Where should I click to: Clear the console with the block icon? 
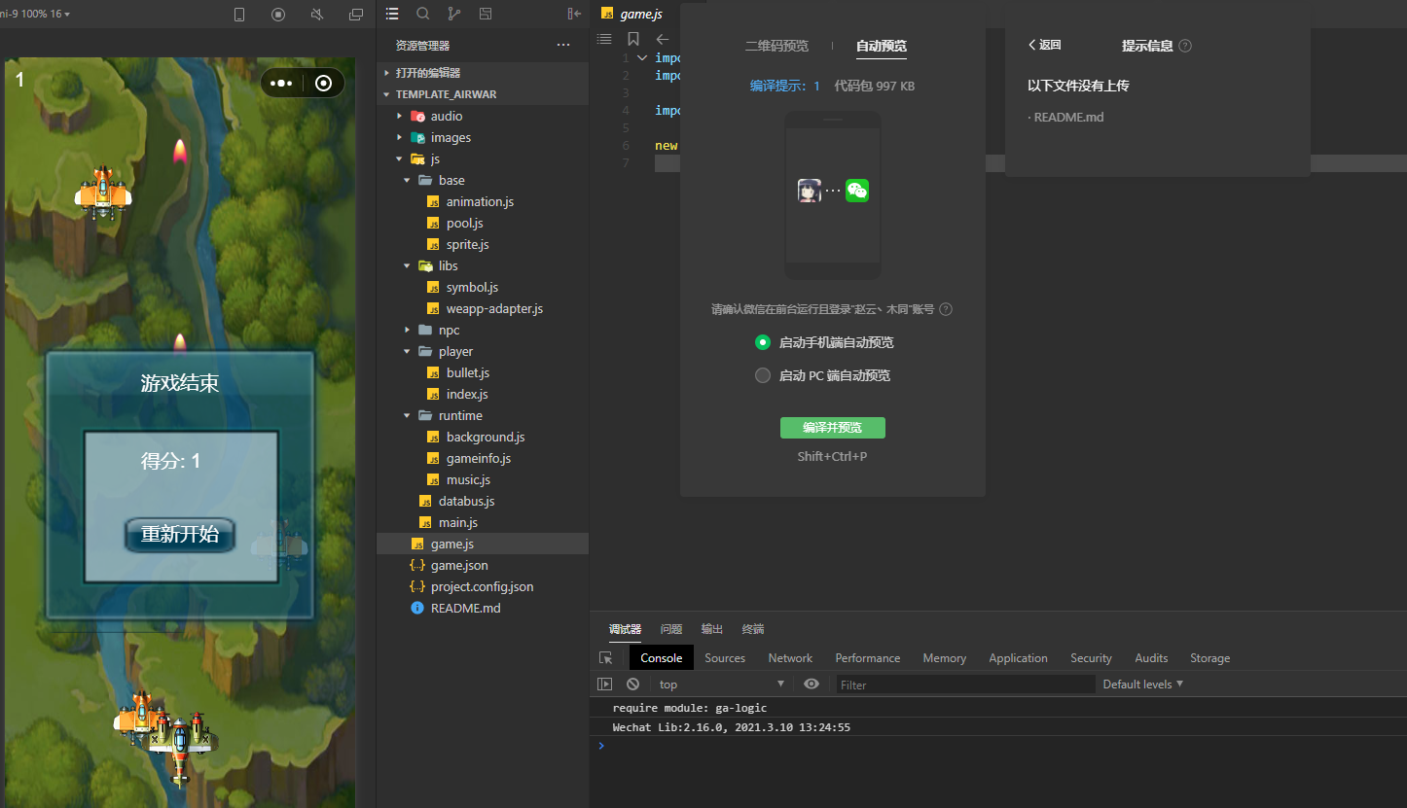click(x=632, y=685)
